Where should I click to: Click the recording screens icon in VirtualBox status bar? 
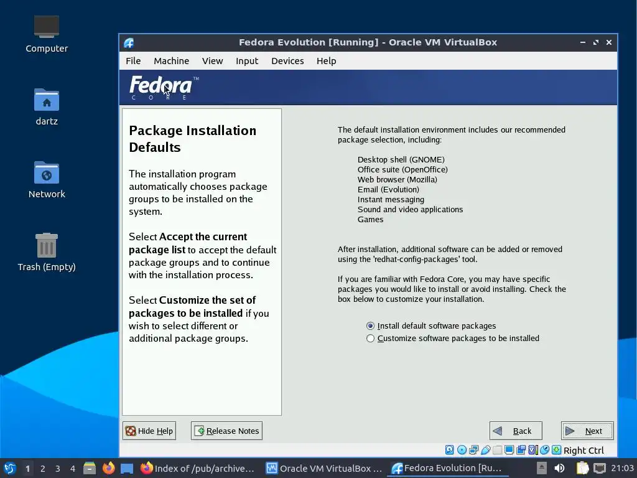pos(521,449)
